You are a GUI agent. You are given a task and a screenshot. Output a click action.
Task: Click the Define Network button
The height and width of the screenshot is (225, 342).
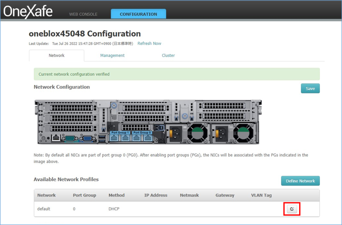click(x=300, y=181)
